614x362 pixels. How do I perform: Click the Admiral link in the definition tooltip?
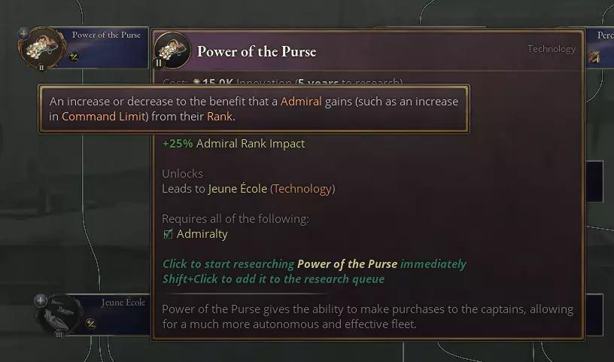point(301,101)
